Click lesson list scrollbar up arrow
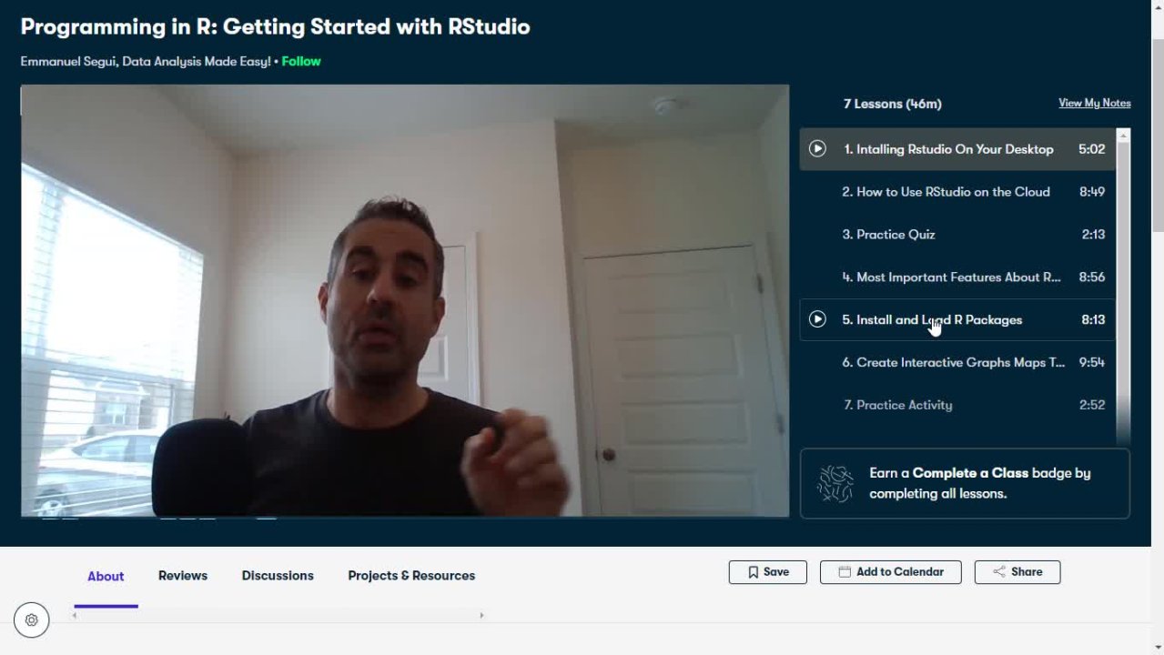This screenshot has height=655, width=1164. click(1123, 136)
